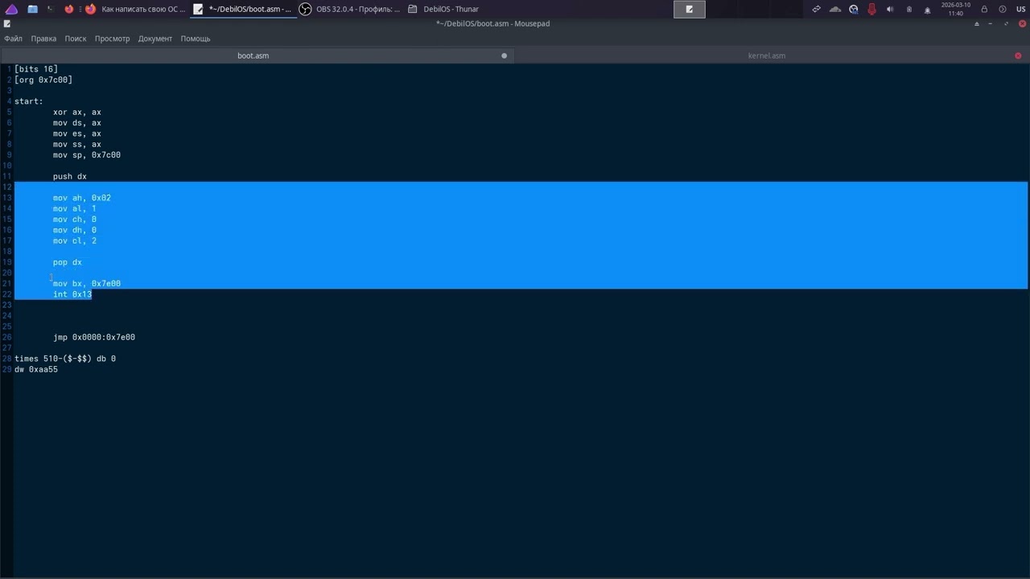Click the line '[org 0x7c00]'
This screenshot has height=579, width=1030.
43,80
